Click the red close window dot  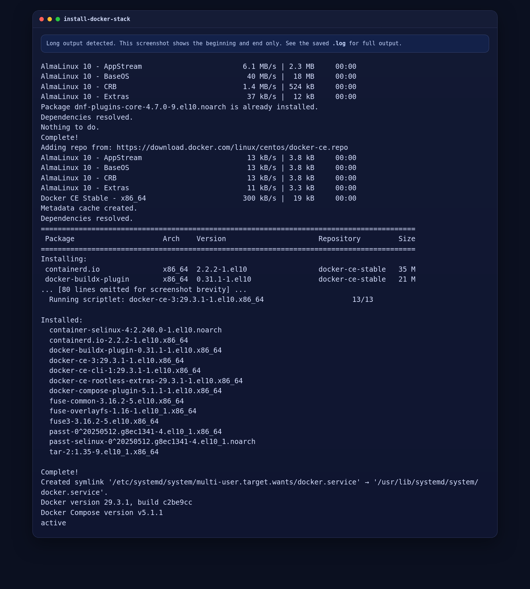coord(42,19)
